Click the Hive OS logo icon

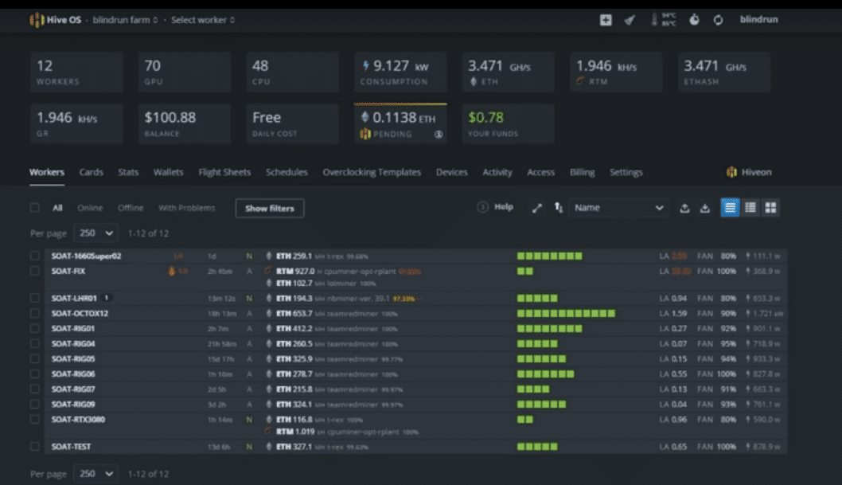point(37,20)
